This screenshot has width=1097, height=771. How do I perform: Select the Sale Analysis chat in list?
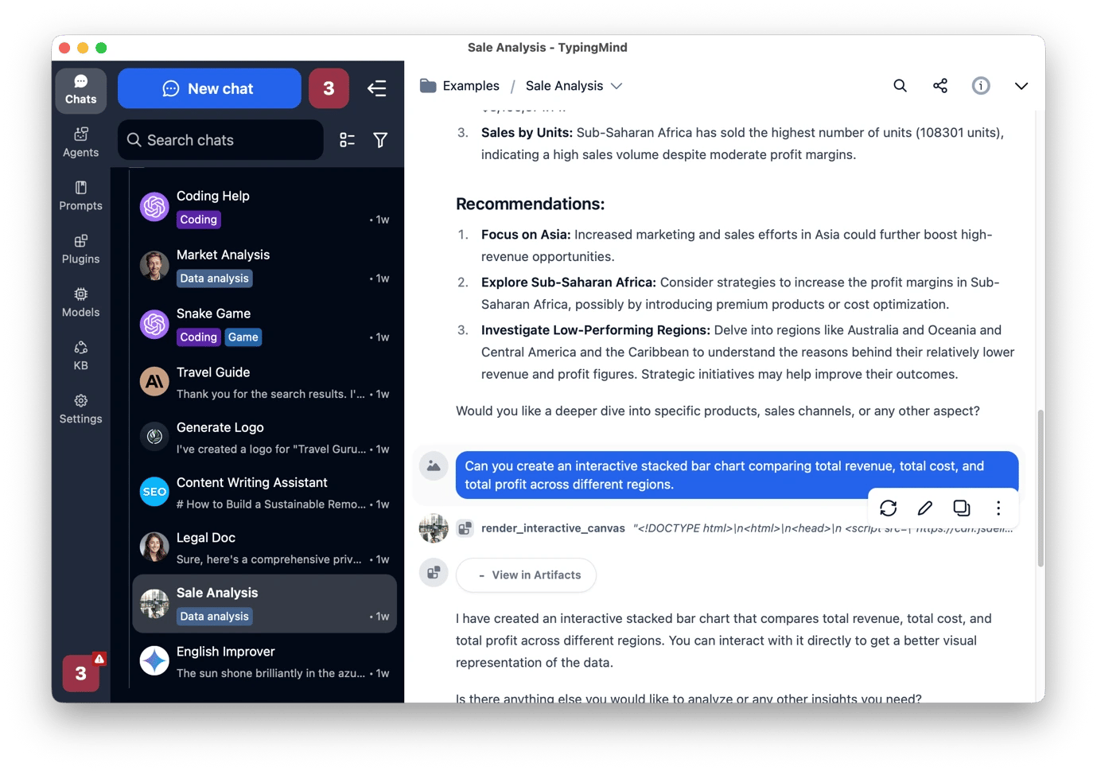click(x=264, y=604)
